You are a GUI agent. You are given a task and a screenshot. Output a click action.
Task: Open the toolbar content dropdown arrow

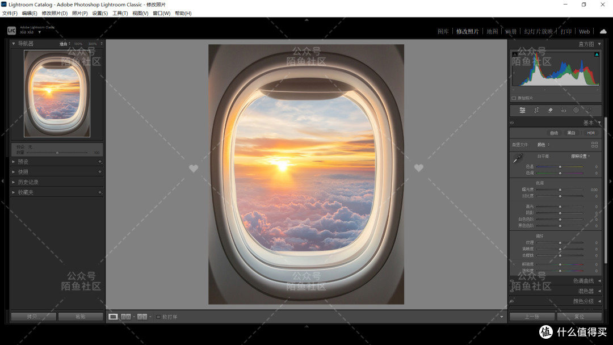click(x=502, y=317)
